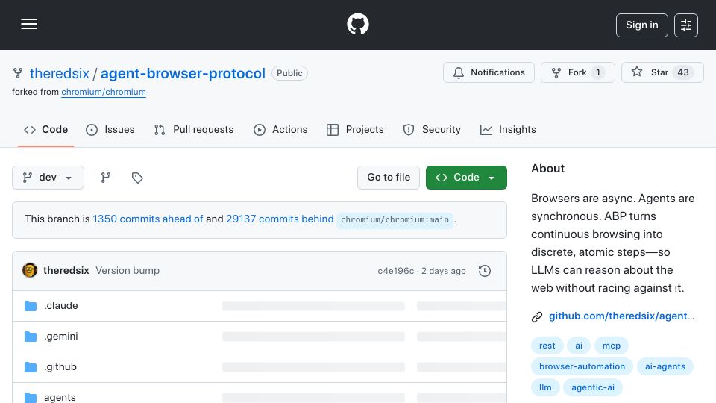Open the 29137 commits behind link
716x403 pixels.
click(280, 219)
